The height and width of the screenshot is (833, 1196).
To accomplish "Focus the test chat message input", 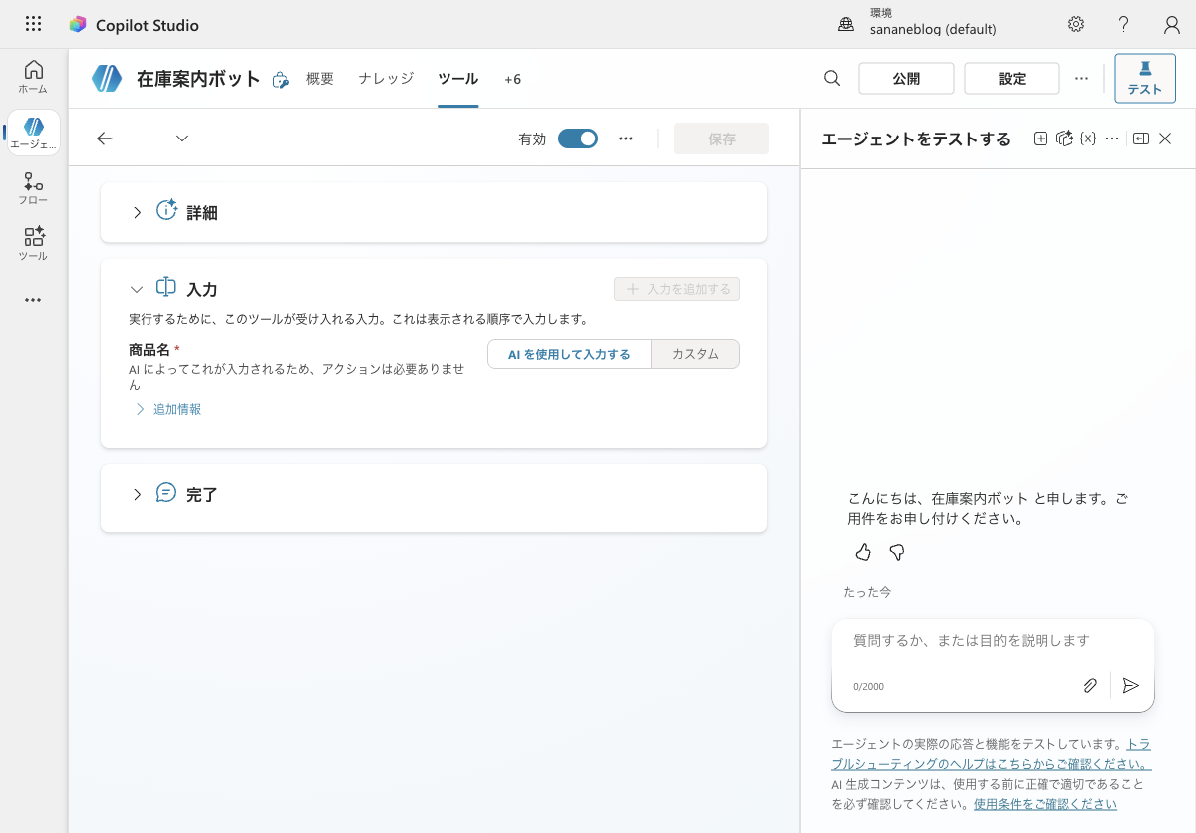I will point(993,641).
